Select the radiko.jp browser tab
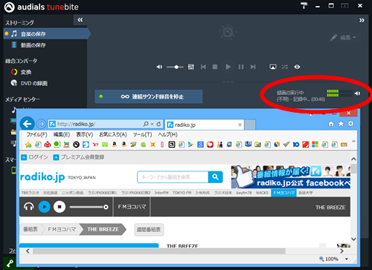This screenshot has width=372, height=270. pyautogui.click(x=205, y=125)
